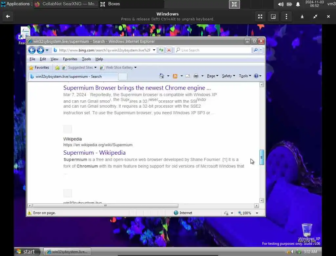Image resolution: width=336 pixels, height=256 pixels.
Task: Click horizontal scrollbar right arrow
Action: coord(256,206)
